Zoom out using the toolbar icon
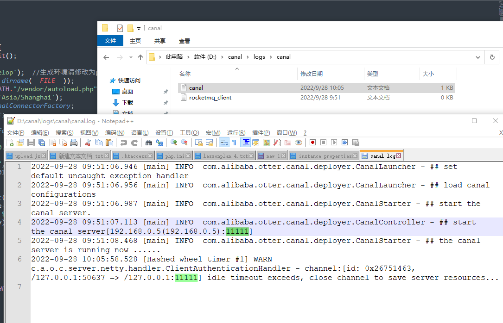Screen dimensions: 503x323 click(x=185, y=143)
